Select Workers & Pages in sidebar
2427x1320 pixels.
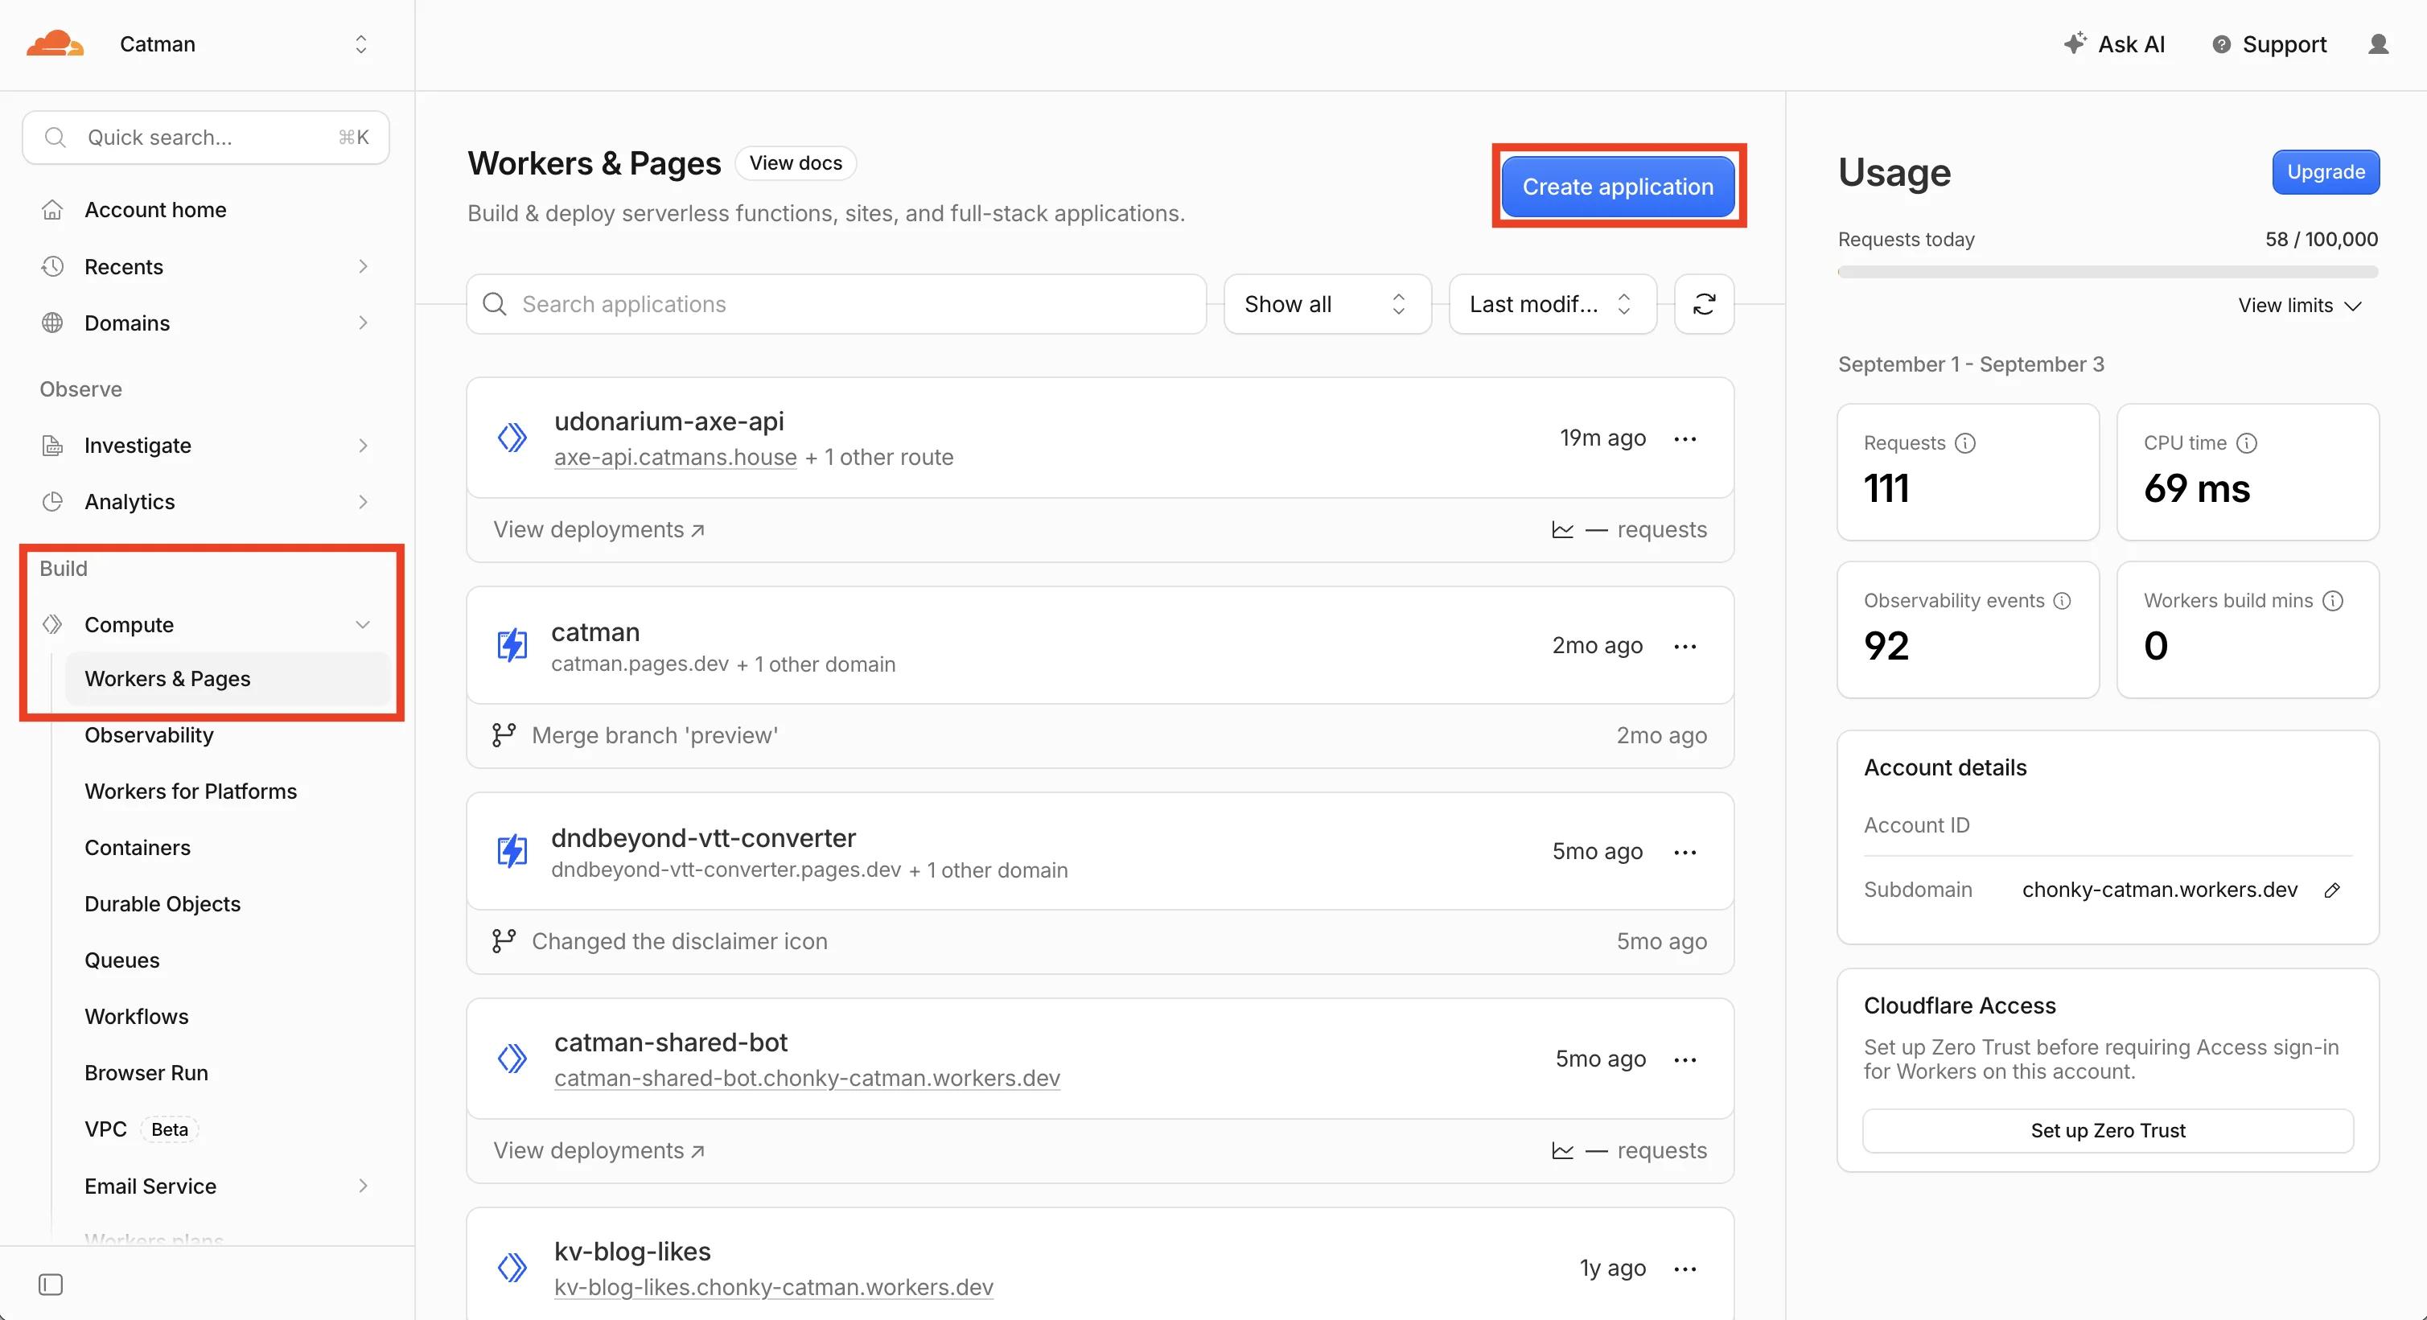tap(227, 678)
